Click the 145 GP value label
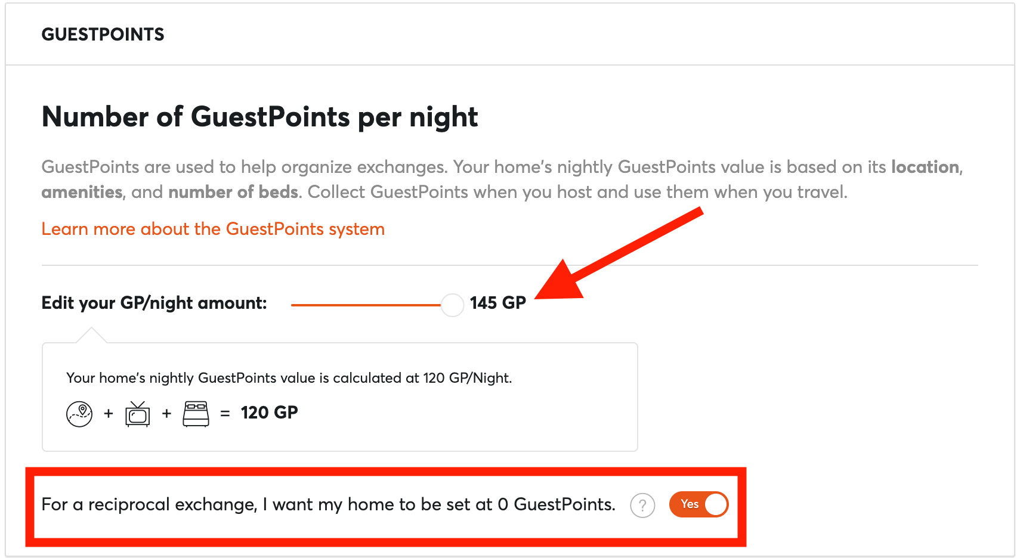Screen dimensions: 1020x558 tap(498, 303)
